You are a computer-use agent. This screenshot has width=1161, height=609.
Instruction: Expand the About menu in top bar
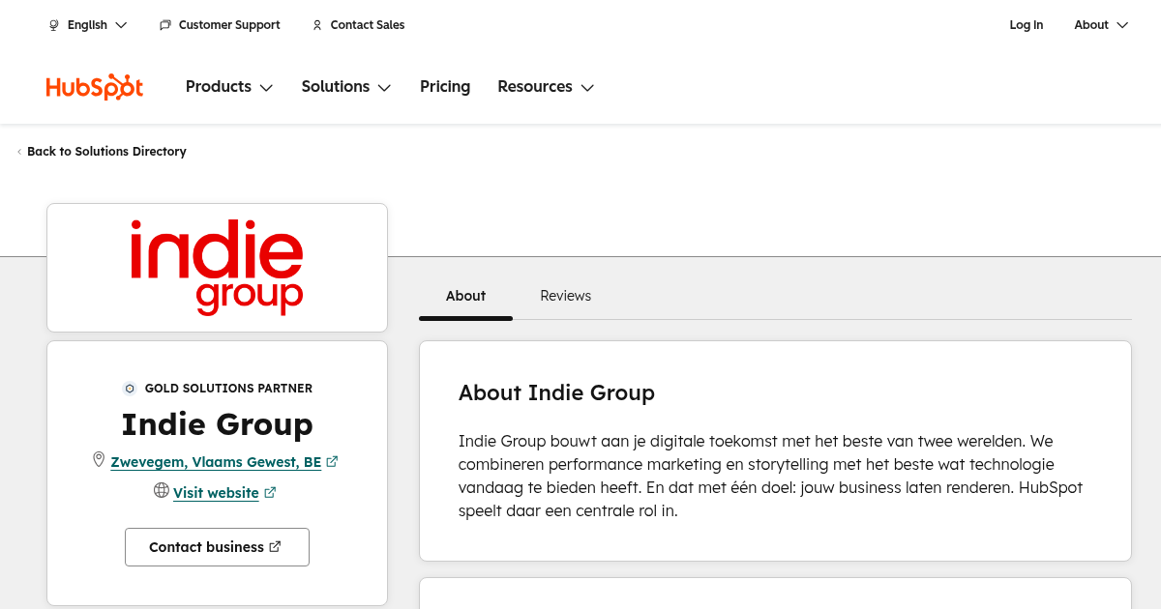point(1101,25)
